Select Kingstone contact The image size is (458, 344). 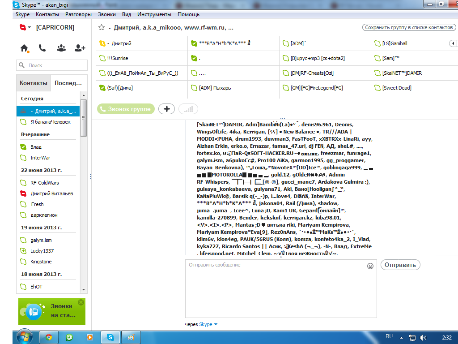48,262
